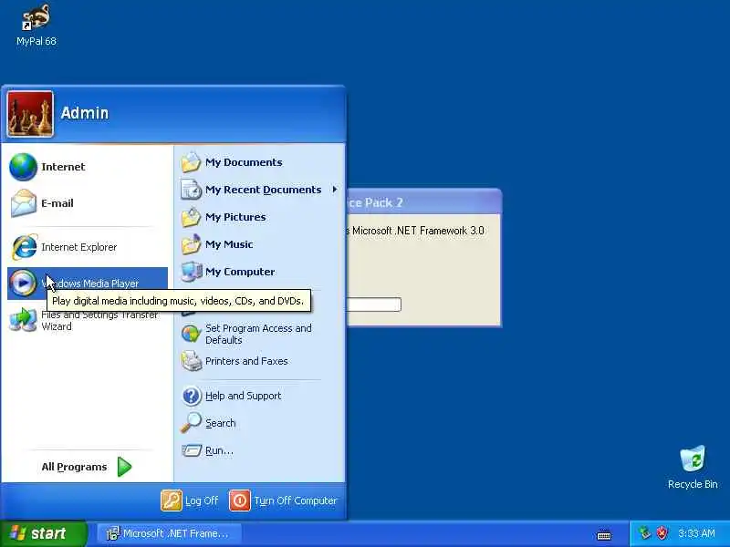The image size is (730, 547).
Task: Click the Admin chess user picture
Action: coord(30,114)
